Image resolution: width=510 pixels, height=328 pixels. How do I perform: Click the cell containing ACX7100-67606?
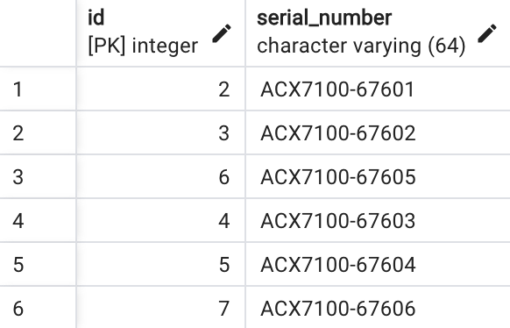378,308
